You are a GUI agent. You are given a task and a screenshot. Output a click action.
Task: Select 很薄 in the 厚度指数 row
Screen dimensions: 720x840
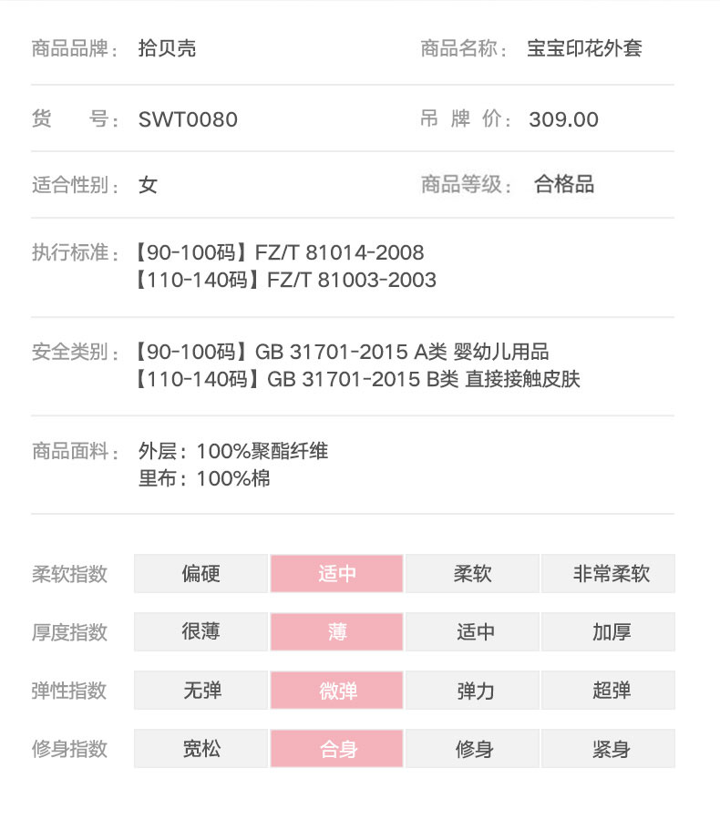pos(201,631)
